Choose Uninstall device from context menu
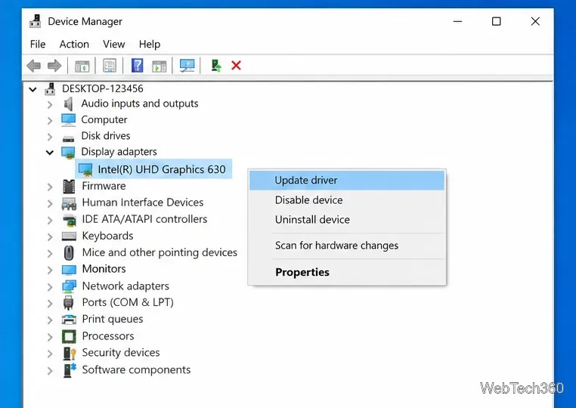 (x=347, y=220)
